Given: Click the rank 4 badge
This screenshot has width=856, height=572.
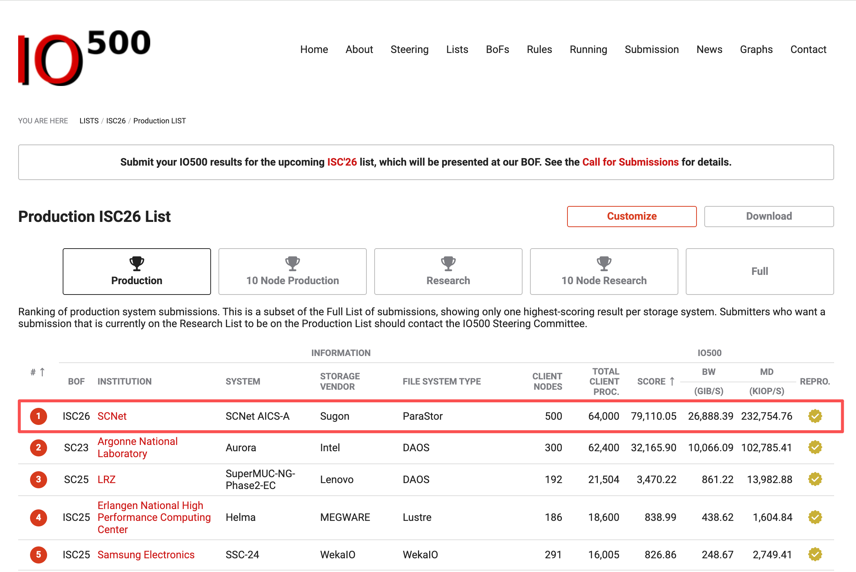Looking at the screenshot, I should [39, 517].
